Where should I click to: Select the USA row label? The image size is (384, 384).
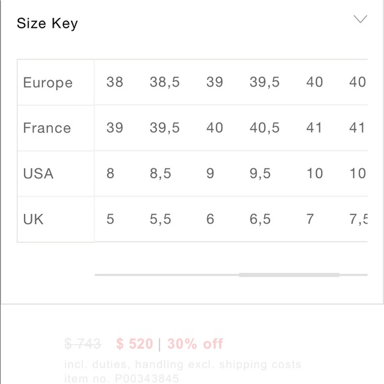point(38,173)
